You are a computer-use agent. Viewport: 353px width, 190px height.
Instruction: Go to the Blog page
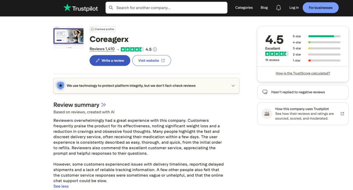point(264,8)
